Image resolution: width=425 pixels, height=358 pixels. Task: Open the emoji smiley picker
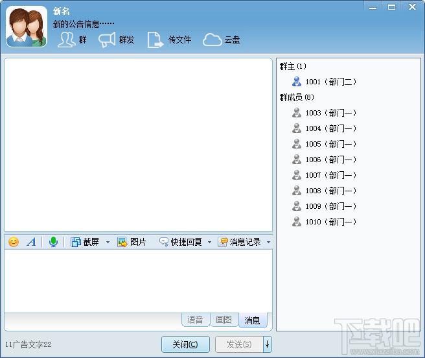14,241
